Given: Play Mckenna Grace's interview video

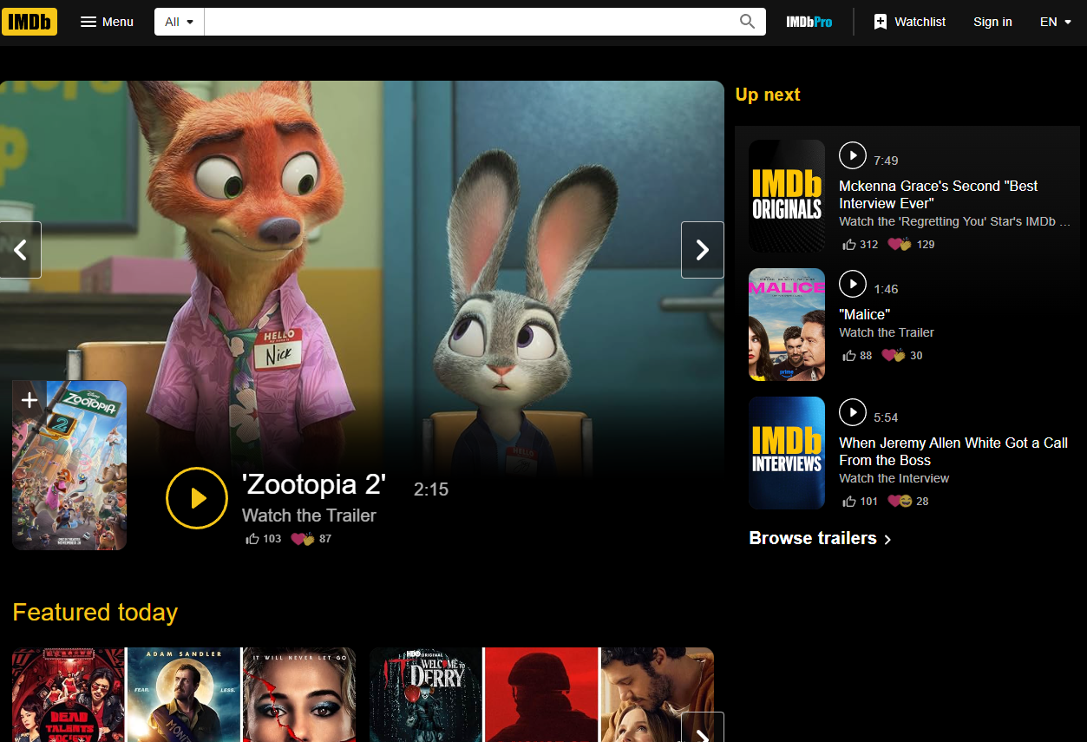Looking at the screenshot, I should point(853,155).
